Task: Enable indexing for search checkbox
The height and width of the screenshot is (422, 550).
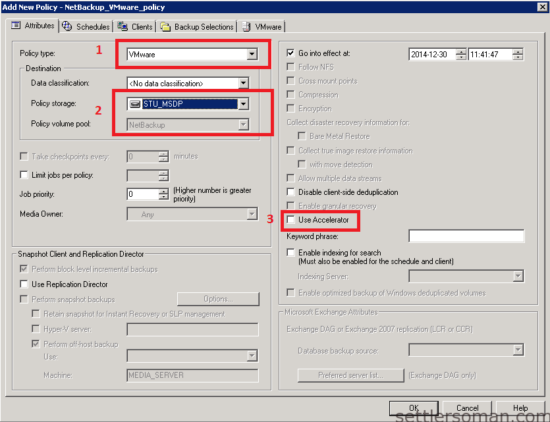Action: click(290, 252)
